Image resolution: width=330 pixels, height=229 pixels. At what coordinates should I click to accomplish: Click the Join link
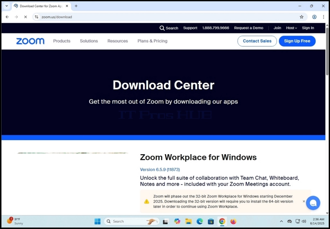[x=277, y=28]
